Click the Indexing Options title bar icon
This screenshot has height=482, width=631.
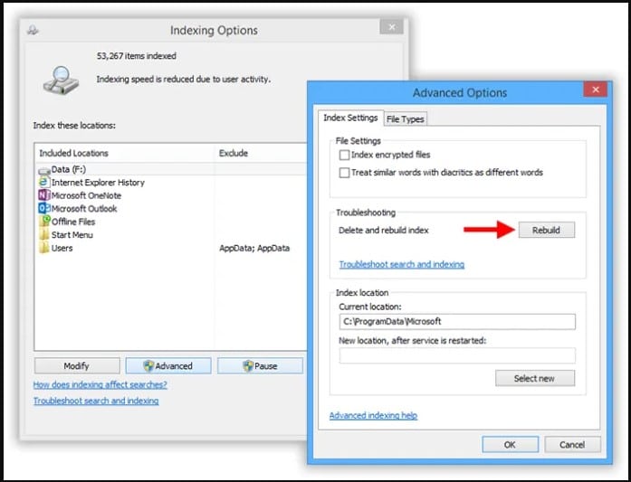tap(33, 30)
